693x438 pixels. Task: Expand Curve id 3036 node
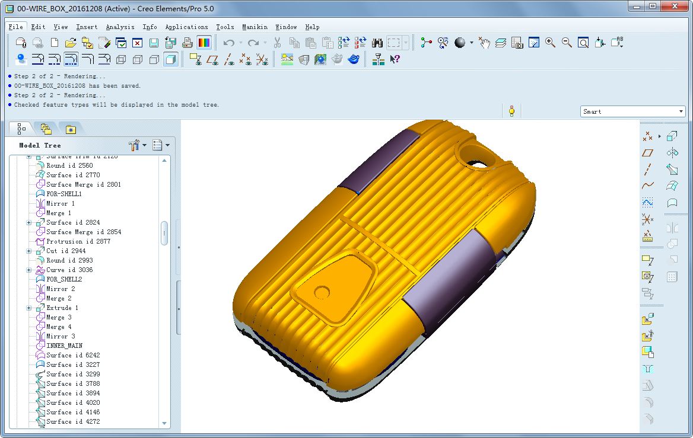click(x=28, y=270)
